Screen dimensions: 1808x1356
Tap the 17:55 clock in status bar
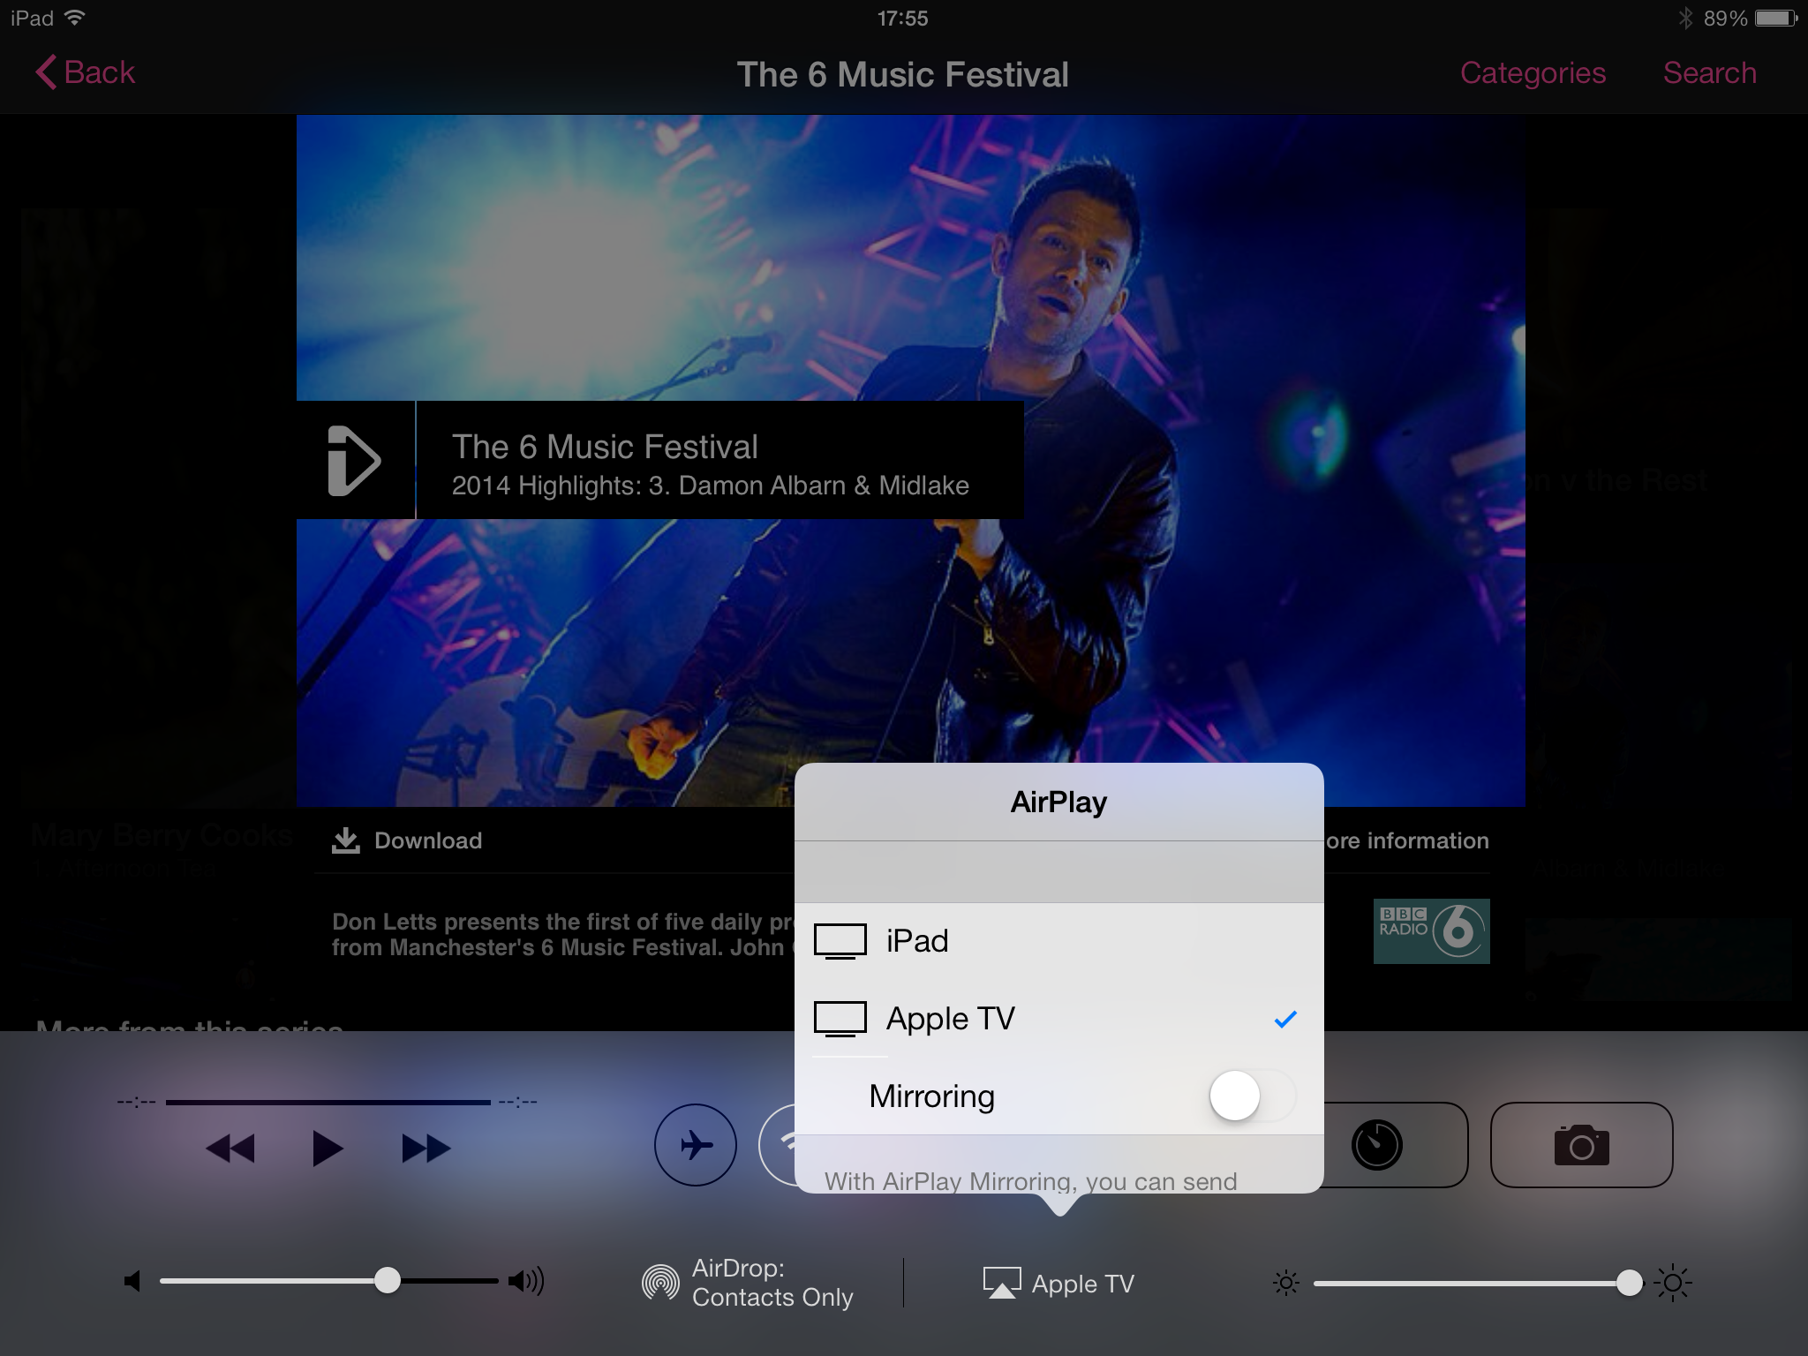pyautogui.click(x=903, y=19)
